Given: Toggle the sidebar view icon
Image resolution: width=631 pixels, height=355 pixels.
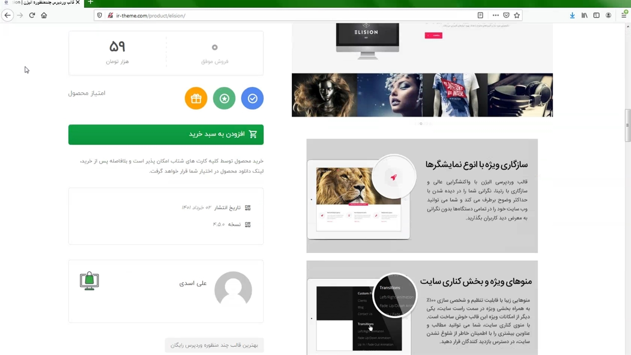Looking at the screenshot, I should [x=596, y=15].
